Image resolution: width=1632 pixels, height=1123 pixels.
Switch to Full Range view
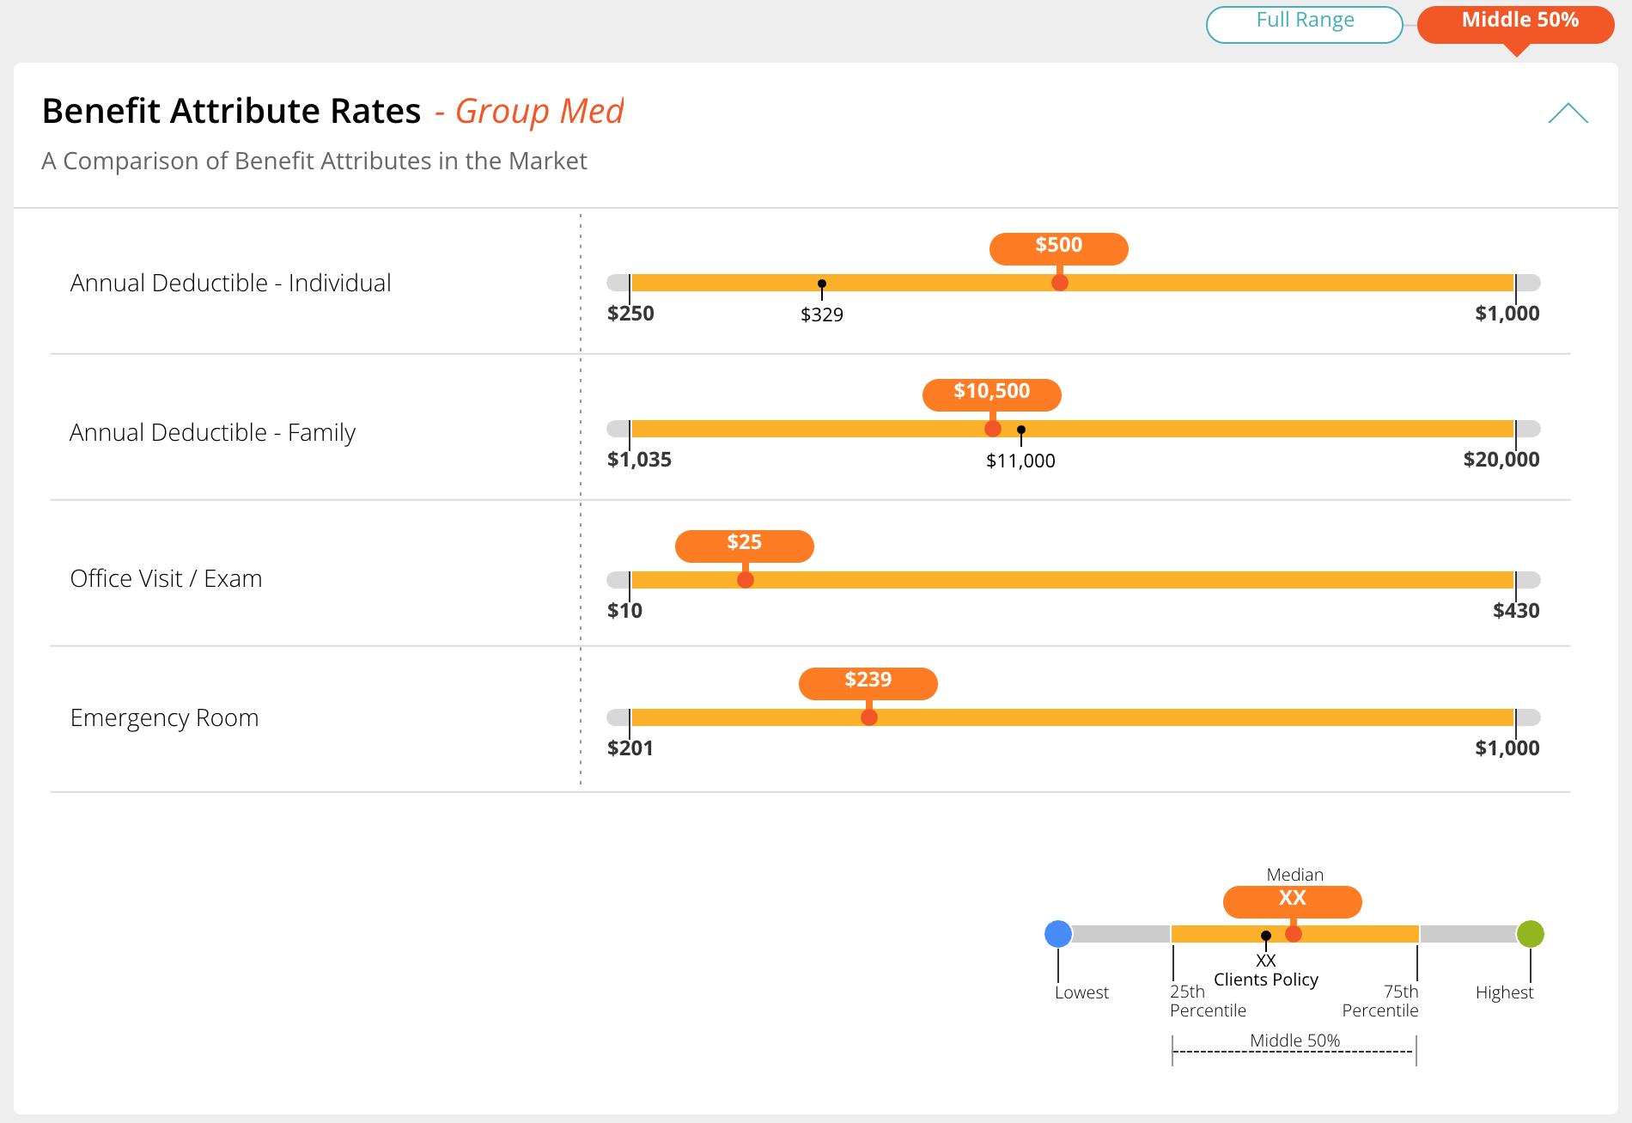coord(1304,23)
